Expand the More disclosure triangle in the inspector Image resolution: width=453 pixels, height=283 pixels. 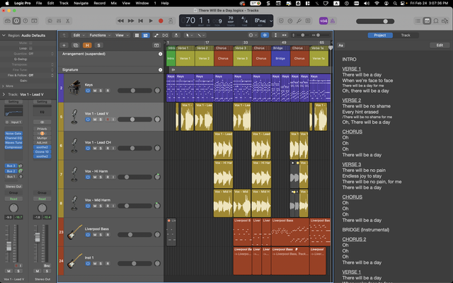click(x=3, y=86)
